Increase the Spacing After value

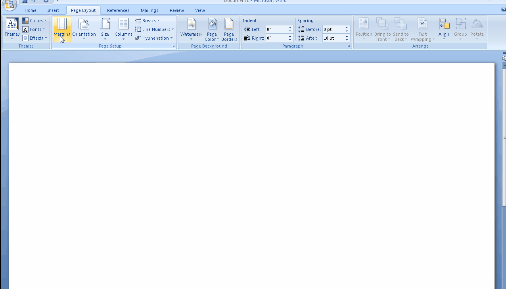click(x=346, y=36)
